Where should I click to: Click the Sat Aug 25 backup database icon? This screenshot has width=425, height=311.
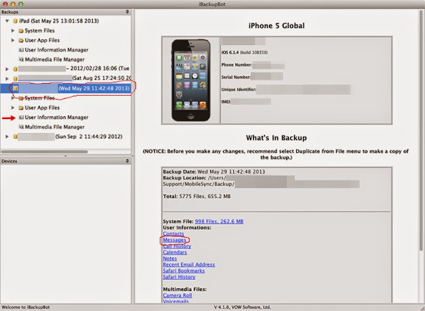[15, 78]
